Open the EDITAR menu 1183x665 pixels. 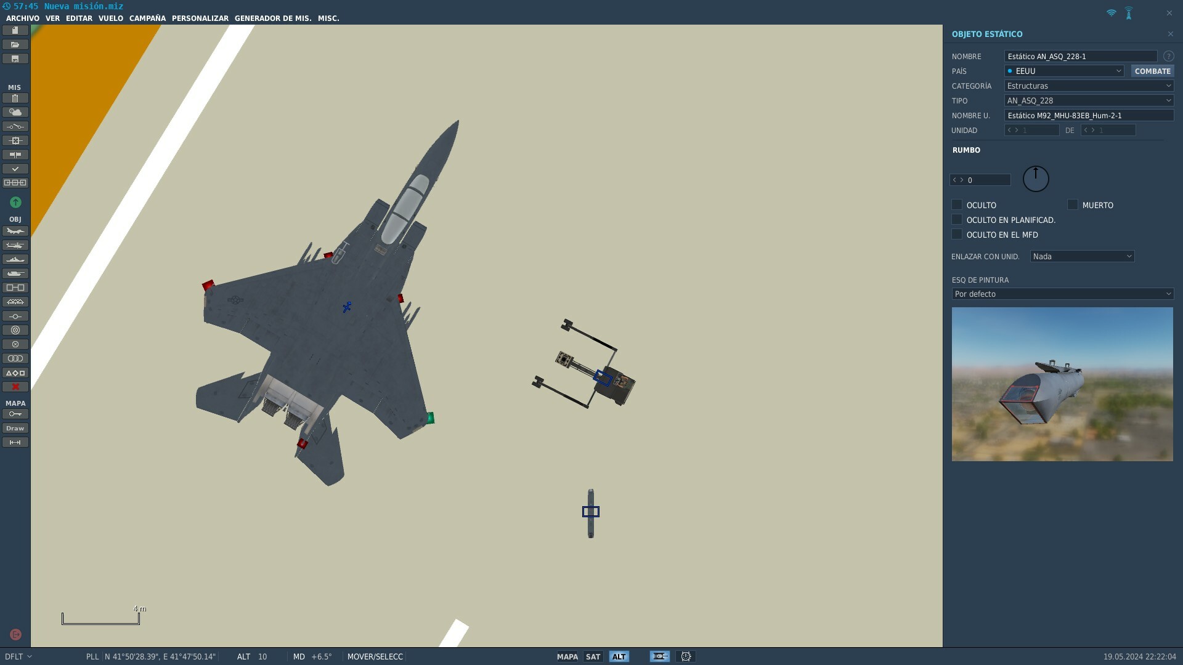coord(79,18)
